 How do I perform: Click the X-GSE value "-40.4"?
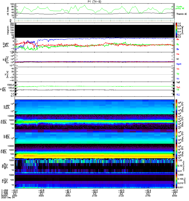(148, 190)
